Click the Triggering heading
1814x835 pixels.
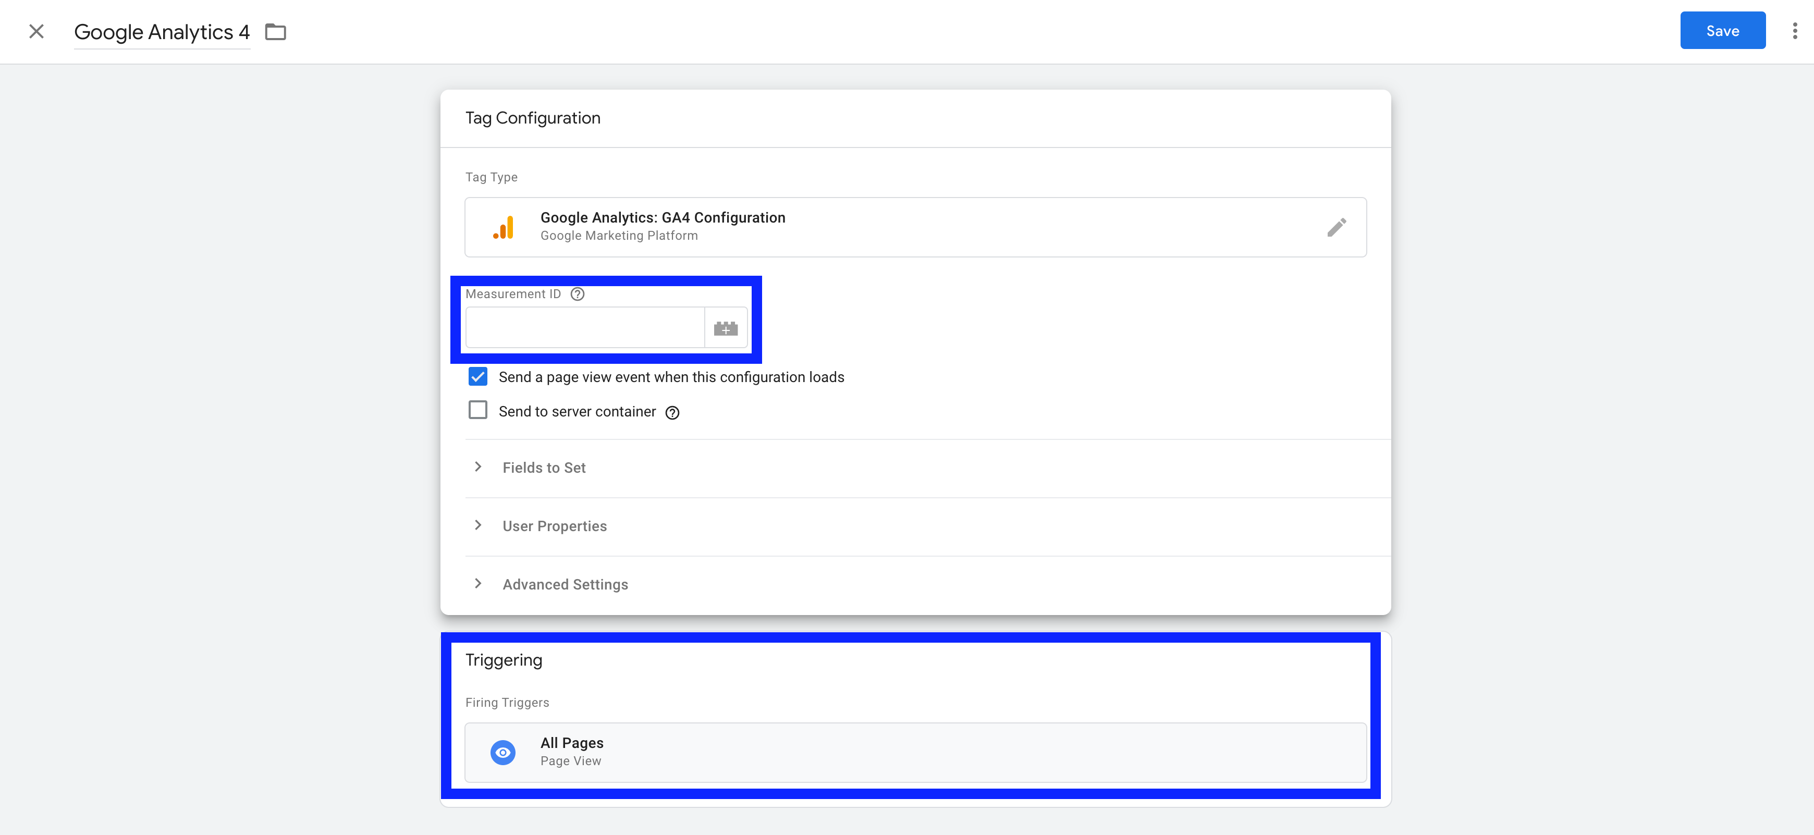[504, 660]
